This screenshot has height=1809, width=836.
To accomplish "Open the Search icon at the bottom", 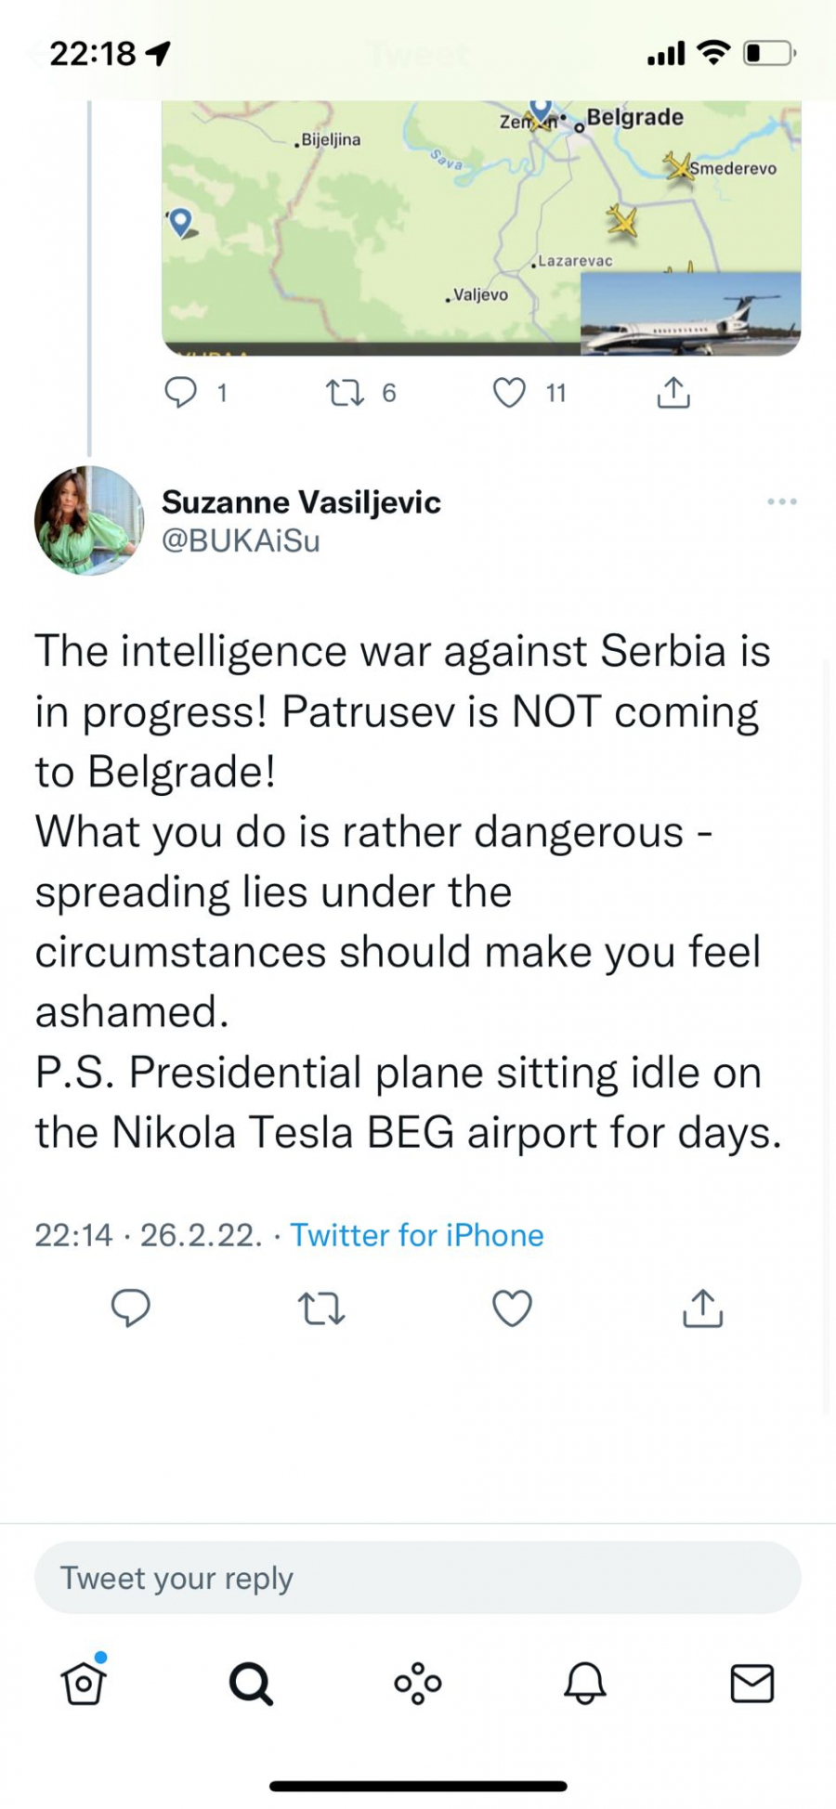I will (x=251, y=1684).
